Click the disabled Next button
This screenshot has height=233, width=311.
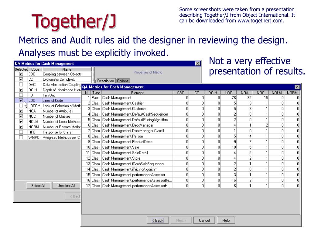181,220
